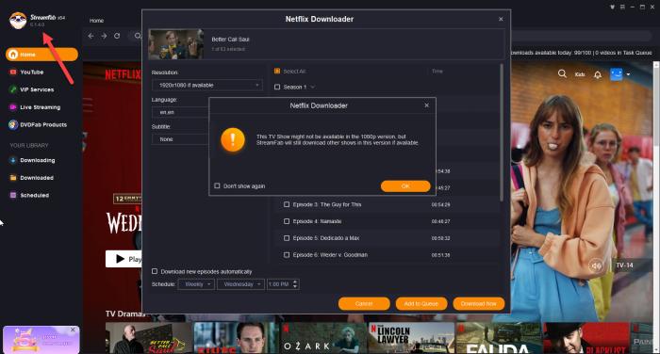Click the Scheduled icon in sidebar

click(x=13, y=195)
